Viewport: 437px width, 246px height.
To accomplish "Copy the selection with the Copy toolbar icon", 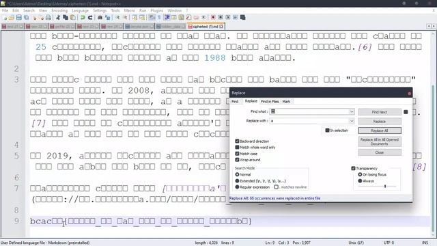I will [x=66, y=17].
